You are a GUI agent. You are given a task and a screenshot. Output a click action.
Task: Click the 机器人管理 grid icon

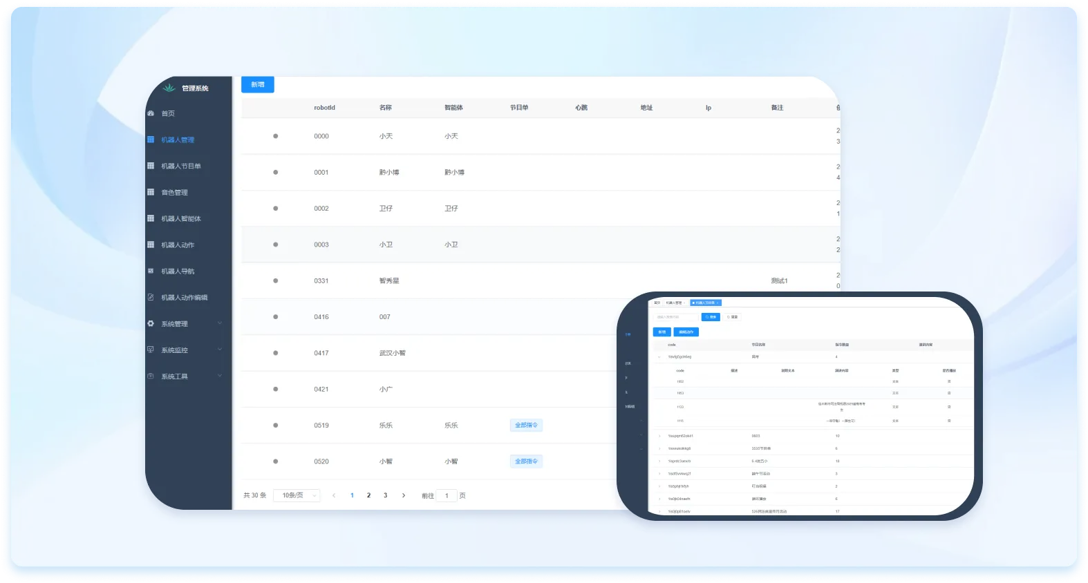tap(151, 140)
